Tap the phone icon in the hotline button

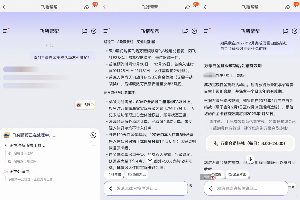pyautogui.click(x=216, y=143)
